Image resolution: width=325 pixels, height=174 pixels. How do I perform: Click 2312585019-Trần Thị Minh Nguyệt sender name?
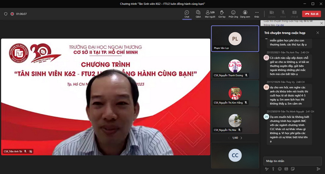[x=285, y=112]
